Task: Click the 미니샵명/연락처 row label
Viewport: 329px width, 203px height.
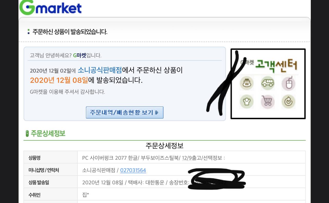Action: click(44, 170)
